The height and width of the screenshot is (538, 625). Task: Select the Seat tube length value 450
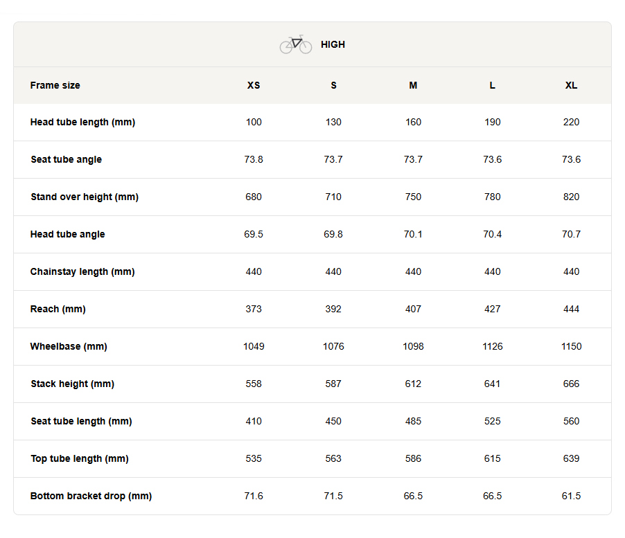(x=333, y=421)
